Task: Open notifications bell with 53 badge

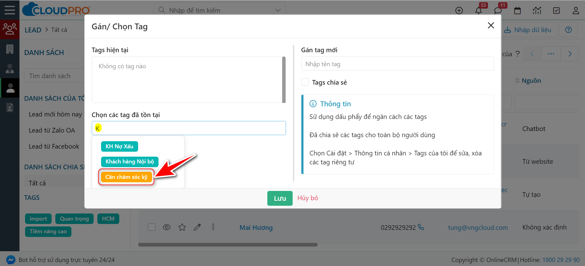Action: tap(478, 11)
